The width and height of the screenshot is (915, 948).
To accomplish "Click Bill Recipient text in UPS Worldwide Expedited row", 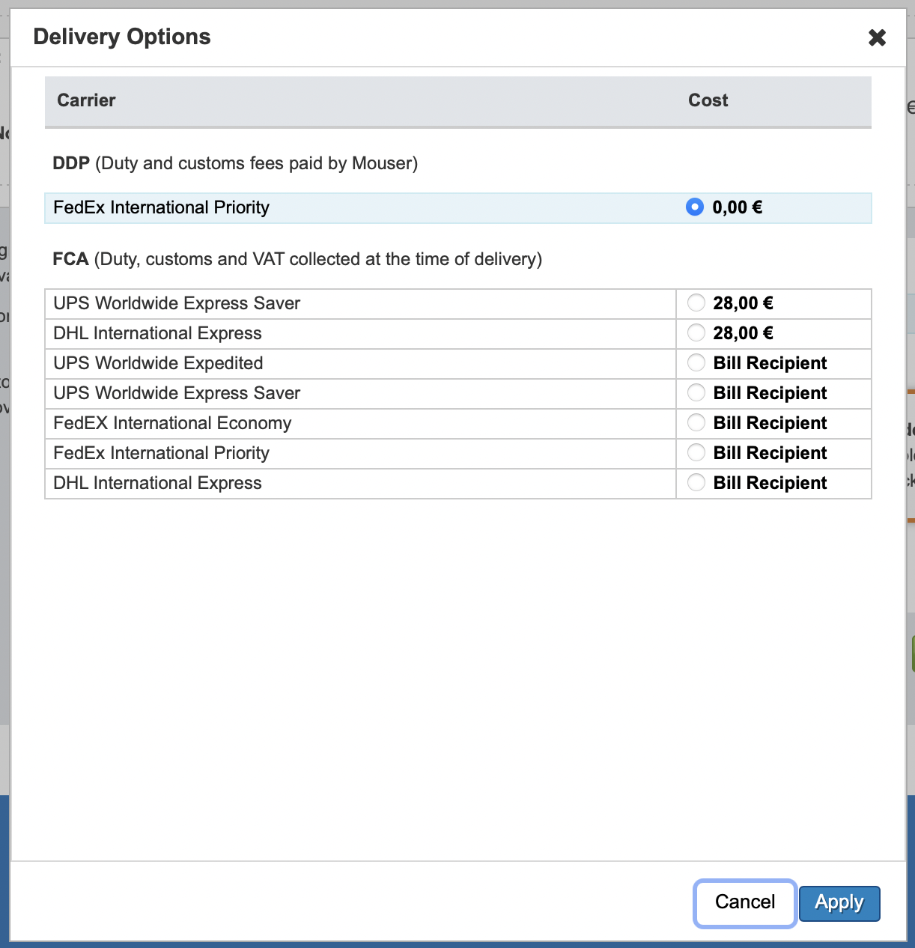I will (x=770, y=363).
